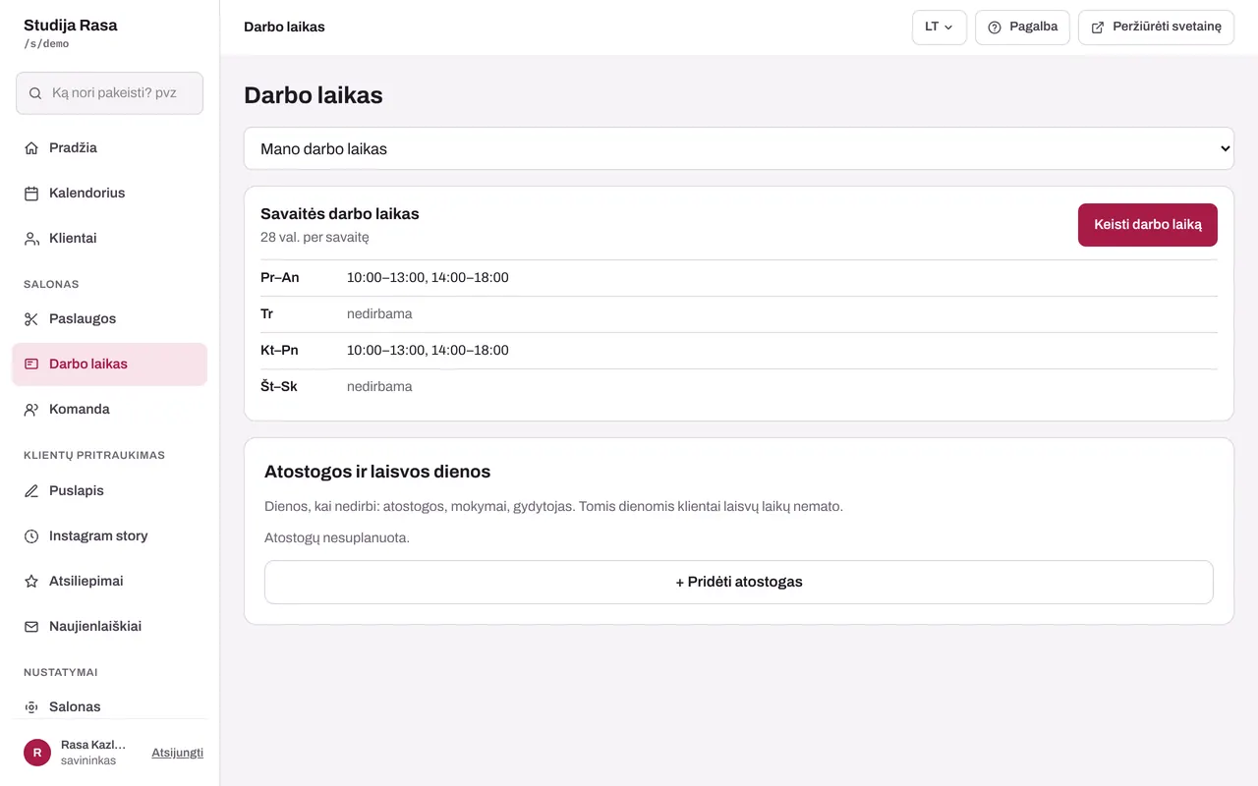Click the user avatar with letter R
The height and width of the screenshot is (786, 1258).
[37, 753]
